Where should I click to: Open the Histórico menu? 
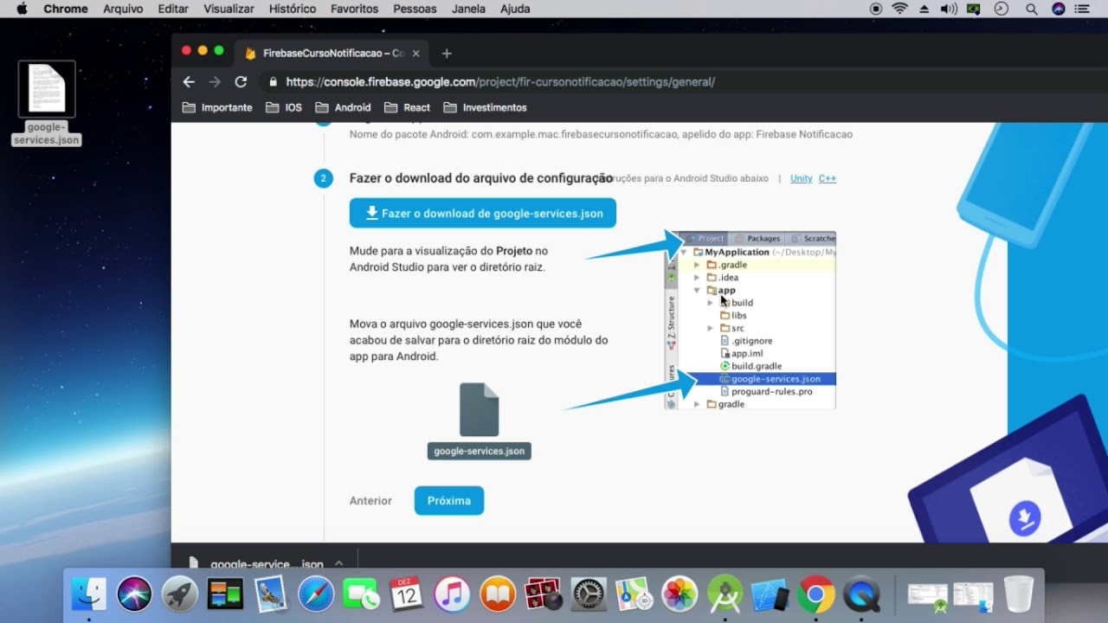click(293, 9)
